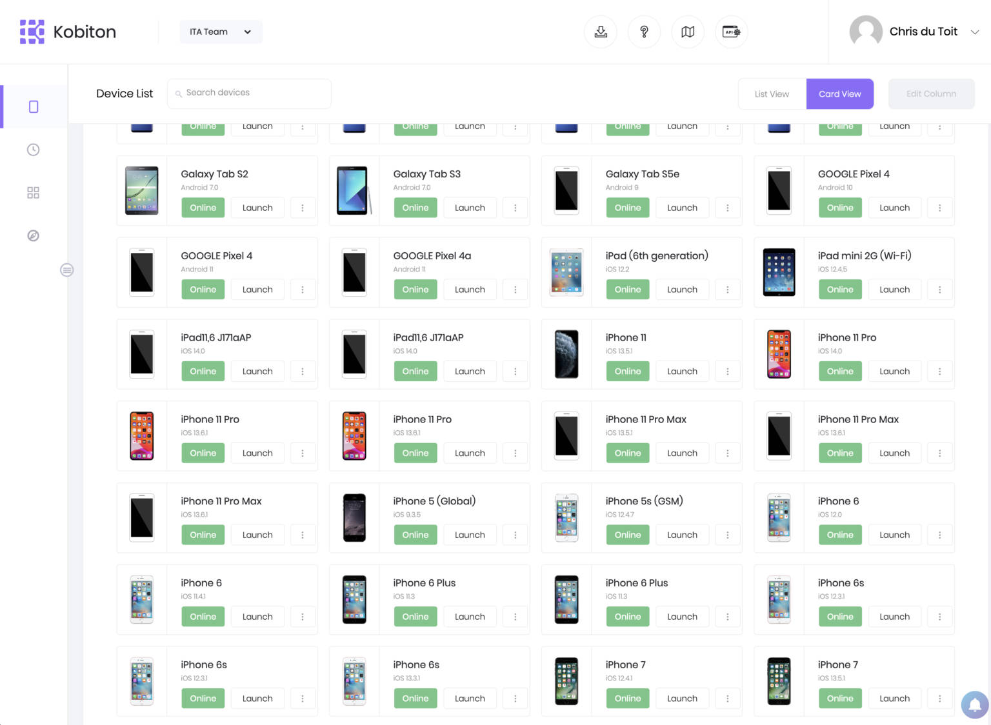The height and width of the screenshot is (725, 991).
Task: Expand the ITA Team dropdown
Action: [x=221, y=32]
